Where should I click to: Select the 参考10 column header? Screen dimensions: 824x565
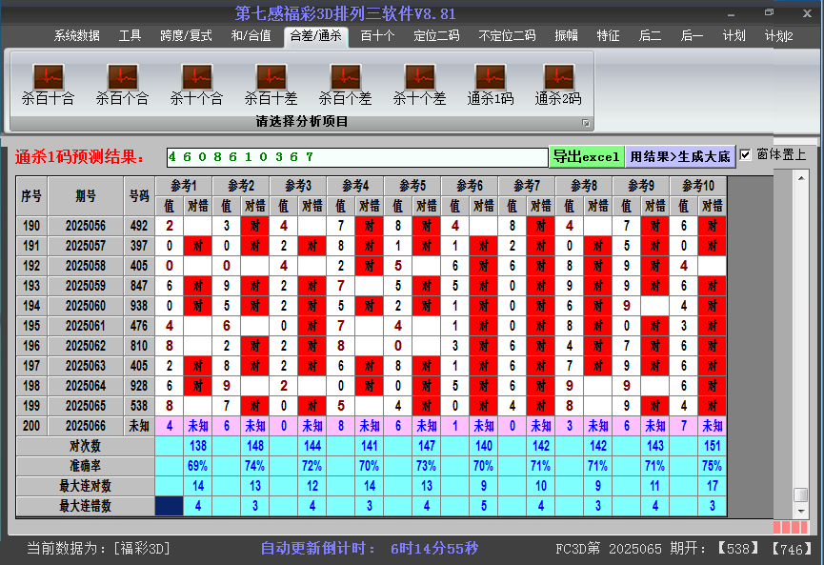(x=698, y=186)
